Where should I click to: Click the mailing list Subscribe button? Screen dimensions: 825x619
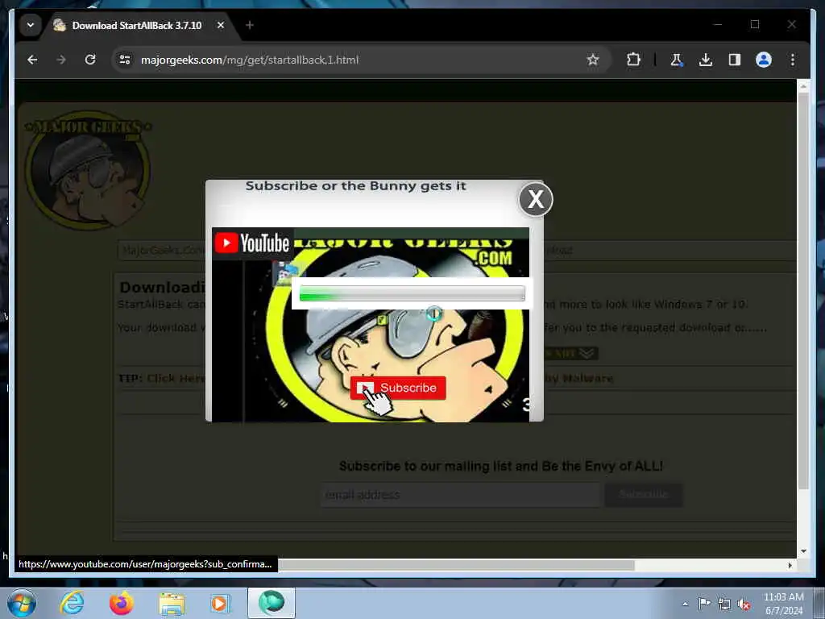644,495
